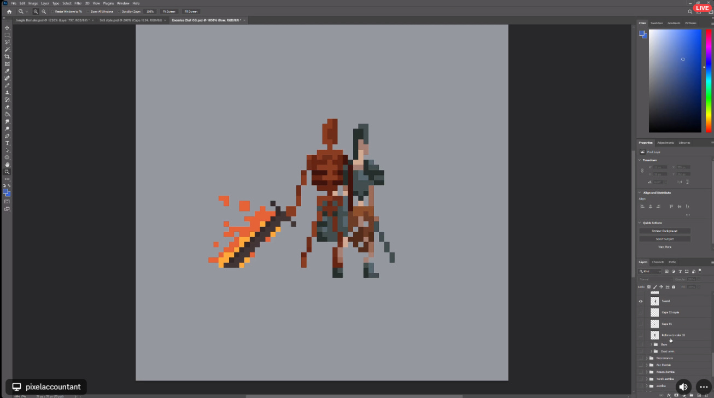Select the Smudge tool

7,121
